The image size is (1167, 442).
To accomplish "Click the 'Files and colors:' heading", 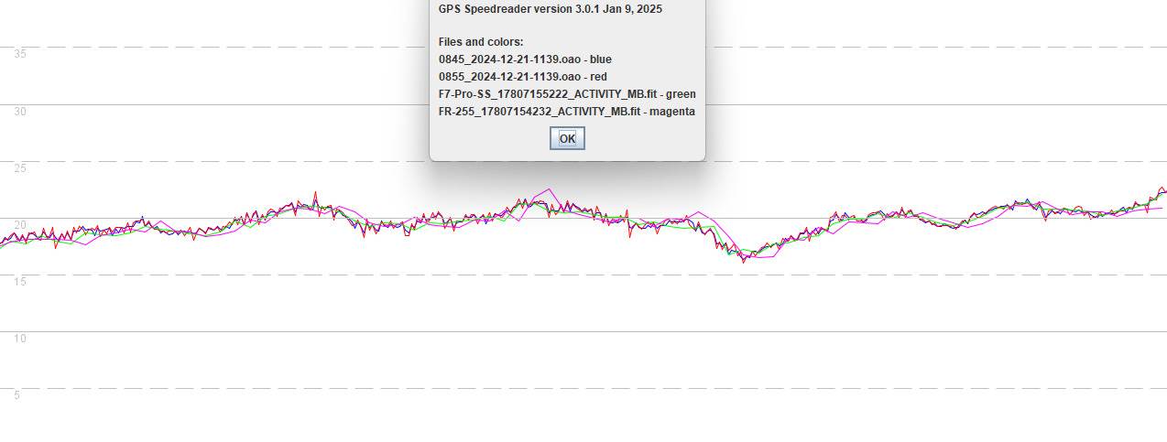I will coord(481,42).
